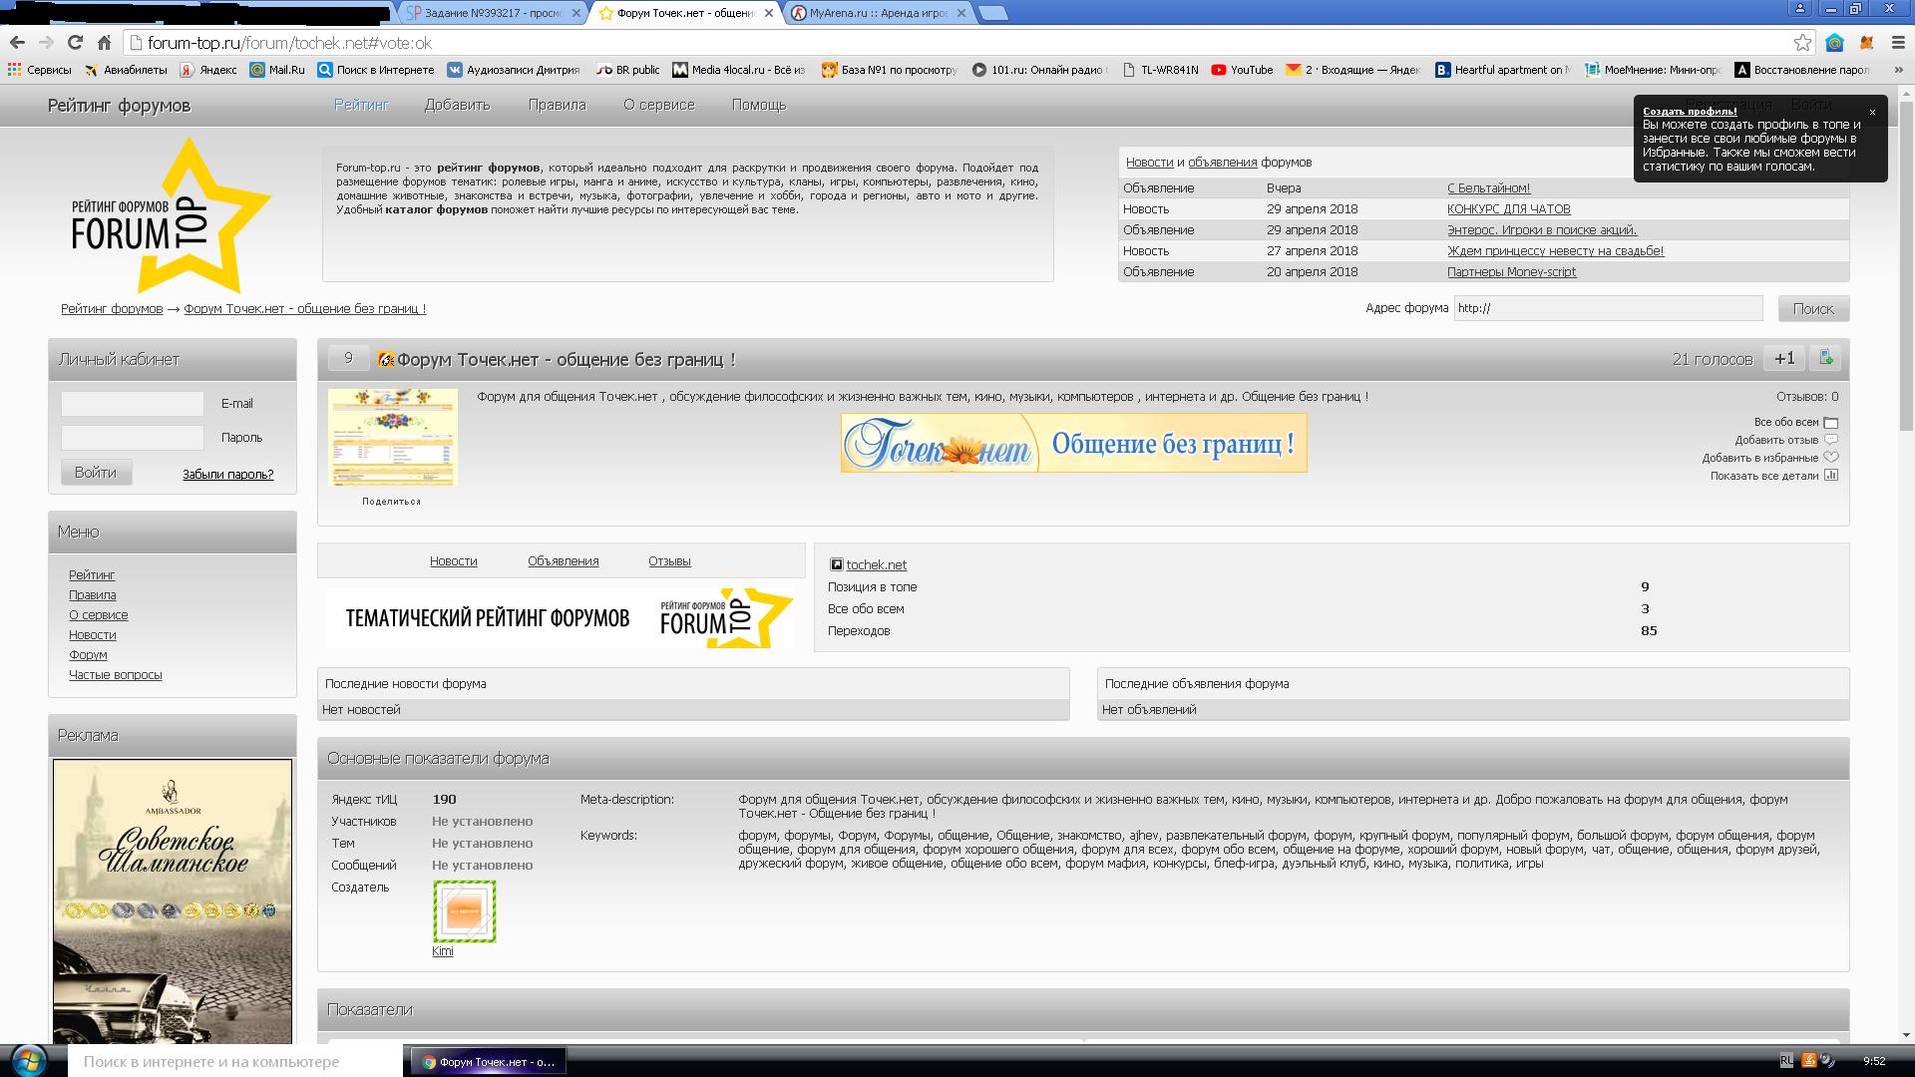Click the add review speech bubble icon
Image resolution: width=1915 pixels, height=1077 pixels.
point(1830,440)
